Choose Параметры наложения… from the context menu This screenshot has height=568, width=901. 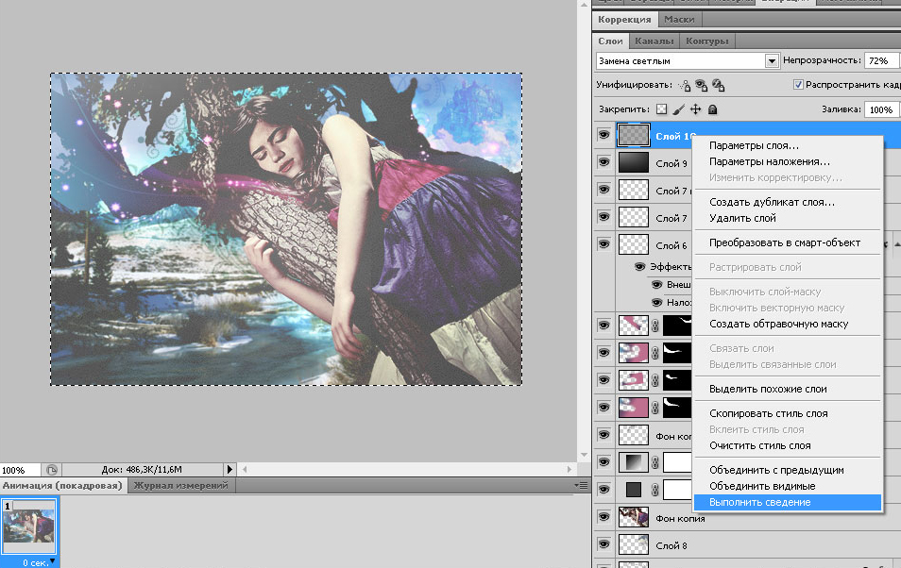click(770, 161)
